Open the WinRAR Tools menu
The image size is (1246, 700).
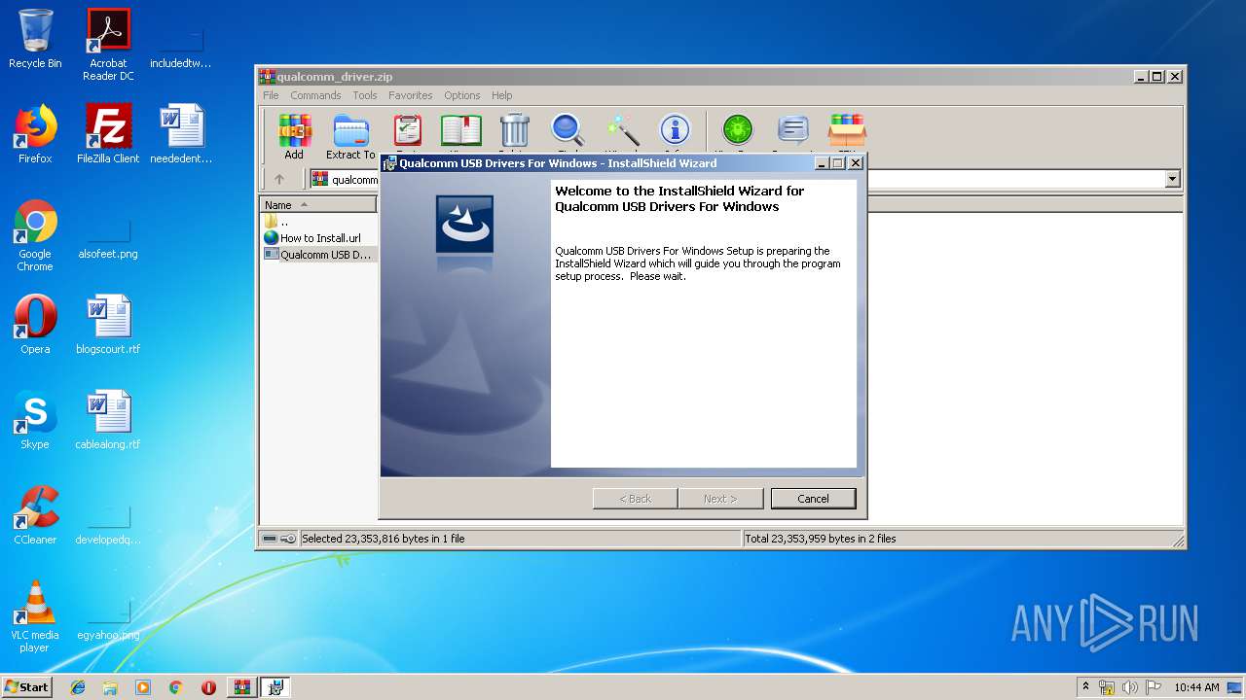pyautogui.click(x=365, y=95)
